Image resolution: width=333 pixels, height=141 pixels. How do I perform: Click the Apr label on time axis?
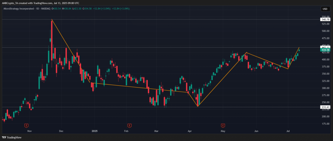(x=190, y=131)
